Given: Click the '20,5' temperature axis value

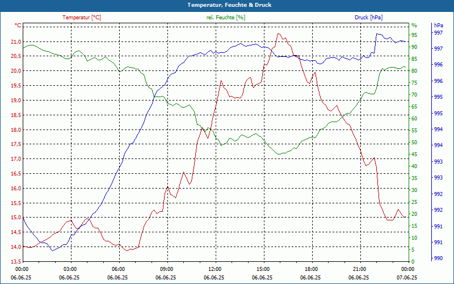Looking at the screenshot, I should 16,56.
